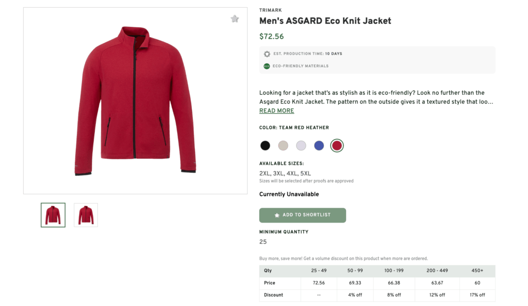The height and width of the screenshot is (306, 528).
Task: Click the $72.56 price text
Action: point(272,37)
